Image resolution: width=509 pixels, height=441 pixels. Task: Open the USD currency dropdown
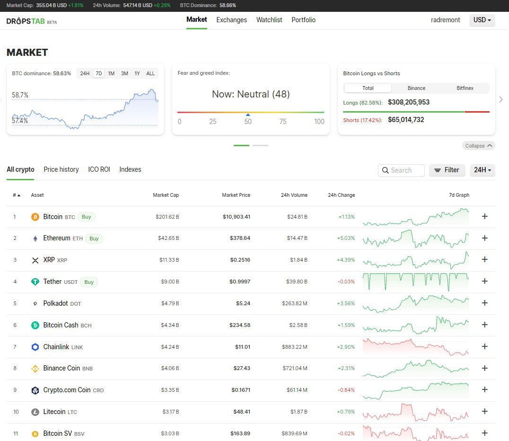click(482, 20)
